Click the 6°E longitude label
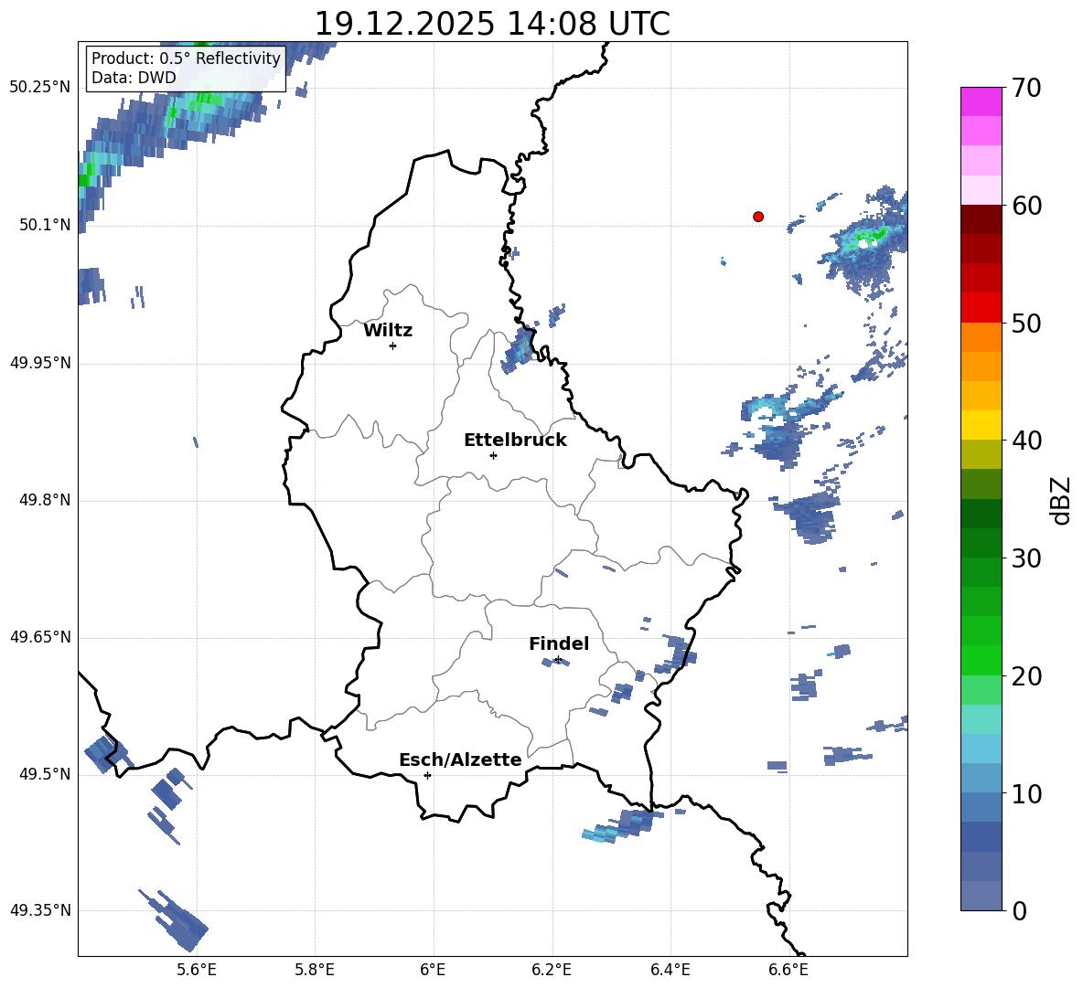Viewport: 1083px width, 988px height. pyautogui.click(x=433, y=970)
